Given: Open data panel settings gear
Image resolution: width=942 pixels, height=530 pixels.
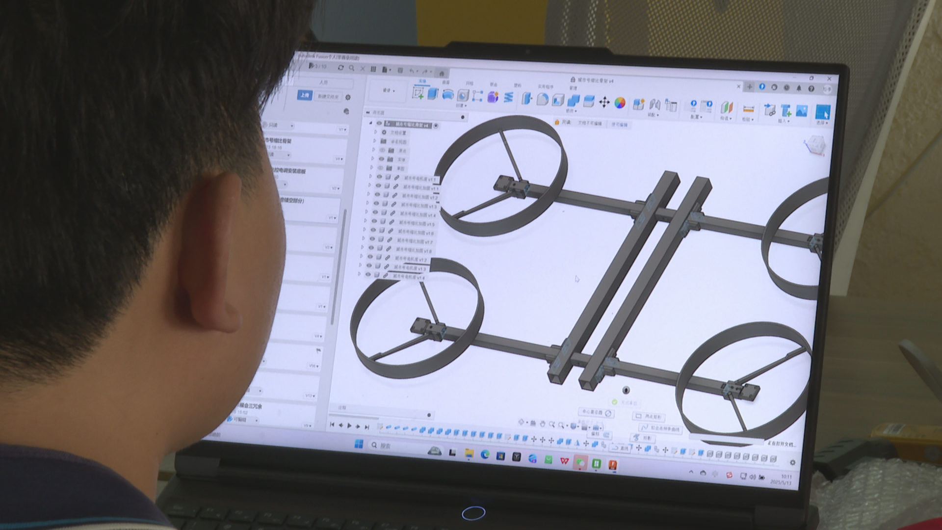Looking at the screenshot, I should click(348, 97).
